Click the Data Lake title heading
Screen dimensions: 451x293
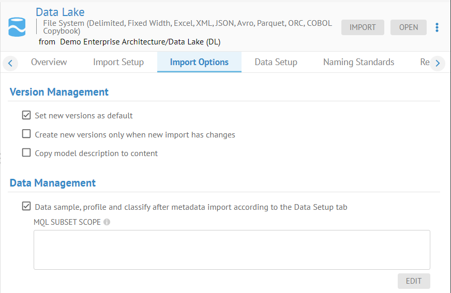[x=60, y=12]
